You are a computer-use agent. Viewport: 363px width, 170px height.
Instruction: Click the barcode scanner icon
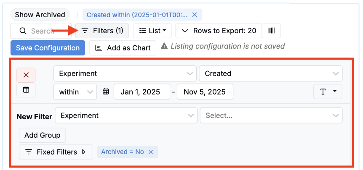[271, 31]
